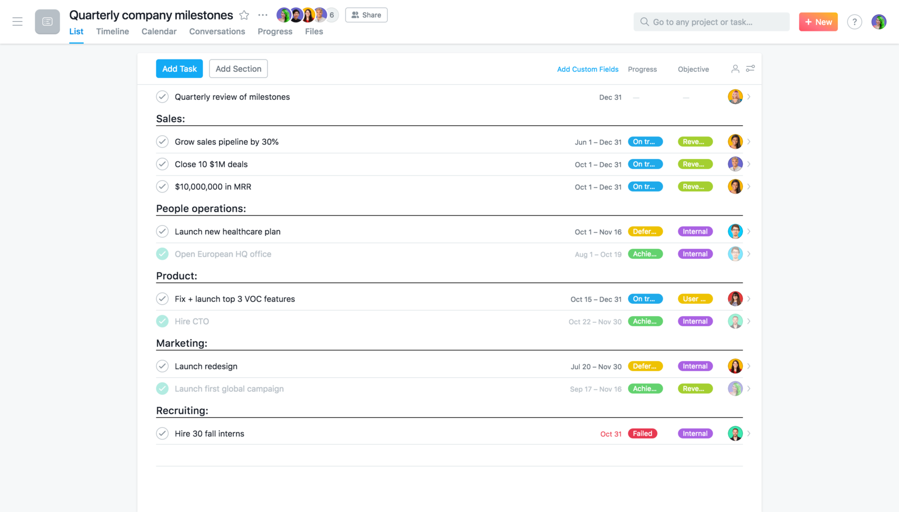Click the red Failed status tag

(642, 433)
